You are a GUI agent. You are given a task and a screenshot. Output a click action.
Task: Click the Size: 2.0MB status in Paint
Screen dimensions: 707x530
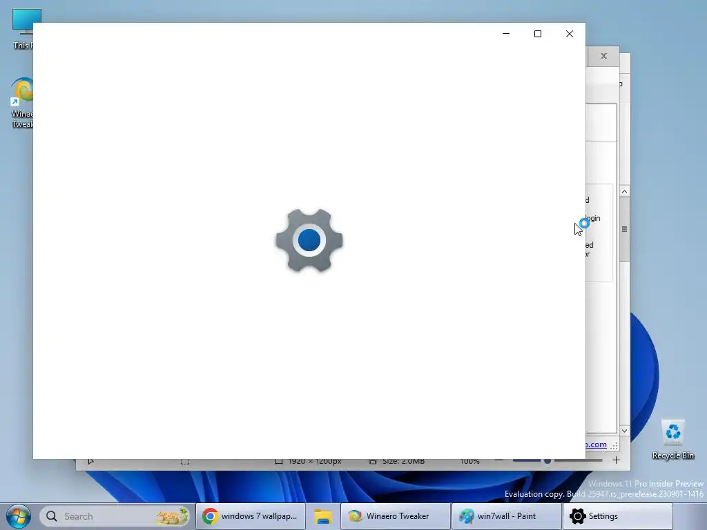pos(403,461)
